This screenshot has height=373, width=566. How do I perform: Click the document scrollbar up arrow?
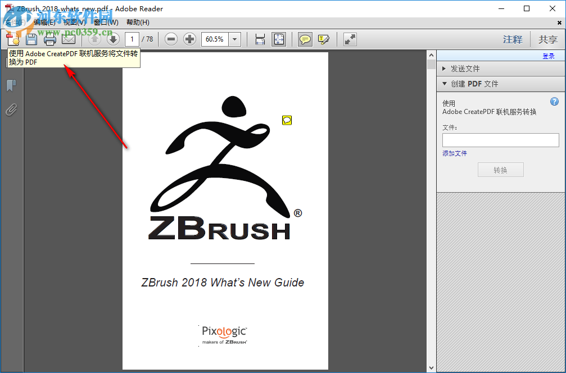click(x=431, y=55)
